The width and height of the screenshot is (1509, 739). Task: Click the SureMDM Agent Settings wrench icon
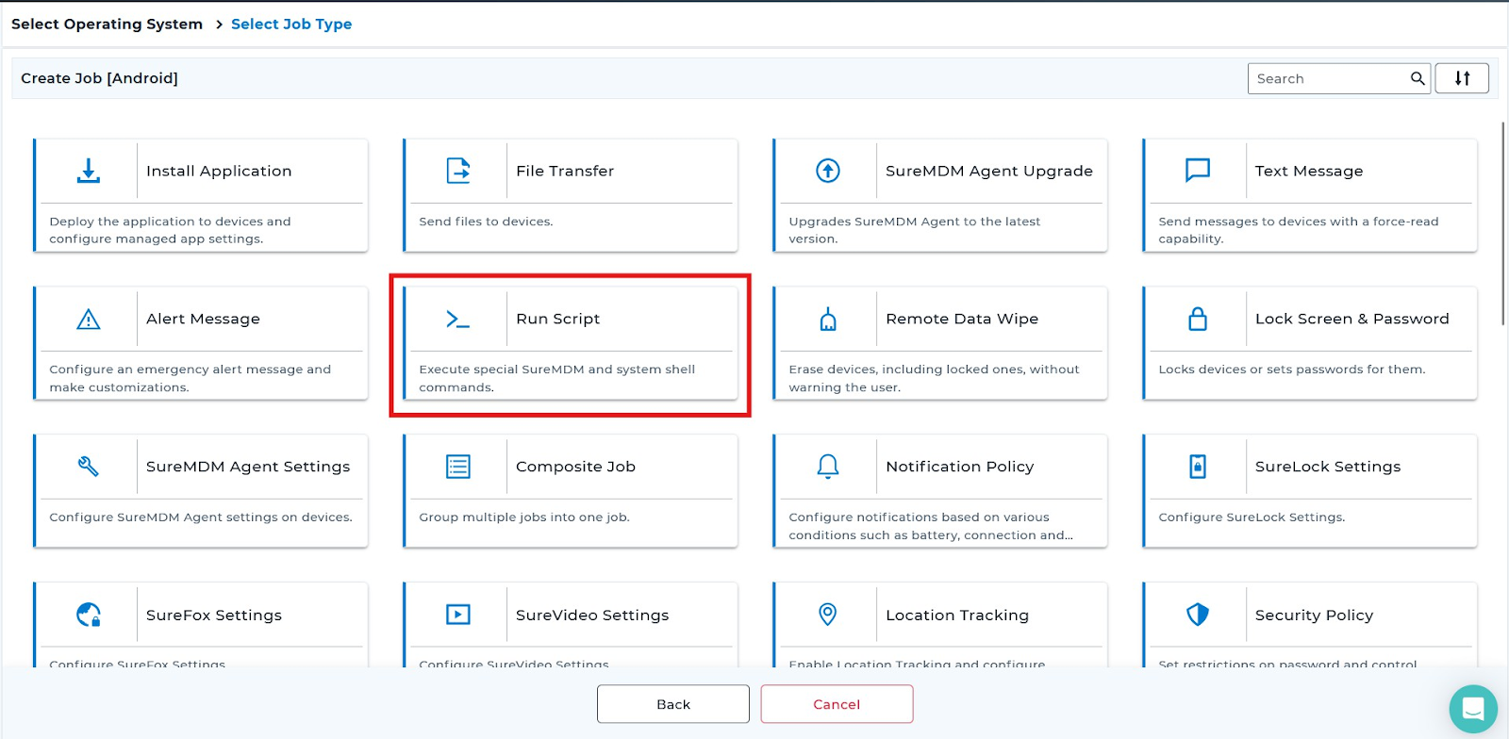[89, 467]
